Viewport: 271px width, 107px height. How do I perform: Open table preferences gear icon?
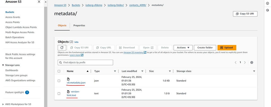(x=252, y=63)
